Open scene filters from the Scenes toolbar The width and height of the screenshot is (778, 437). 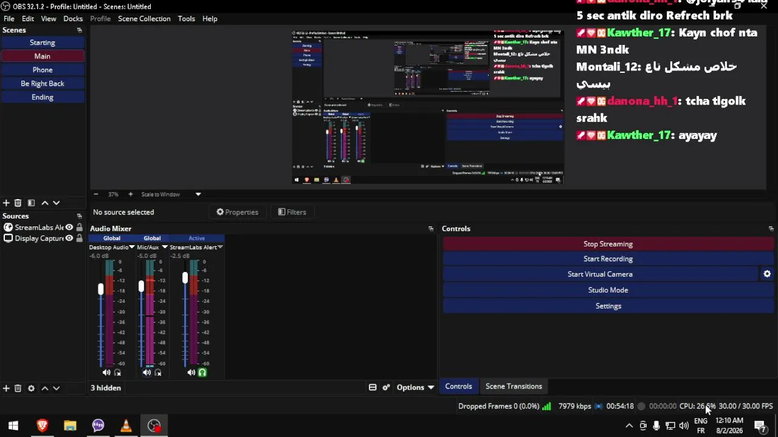pos(31,203)
